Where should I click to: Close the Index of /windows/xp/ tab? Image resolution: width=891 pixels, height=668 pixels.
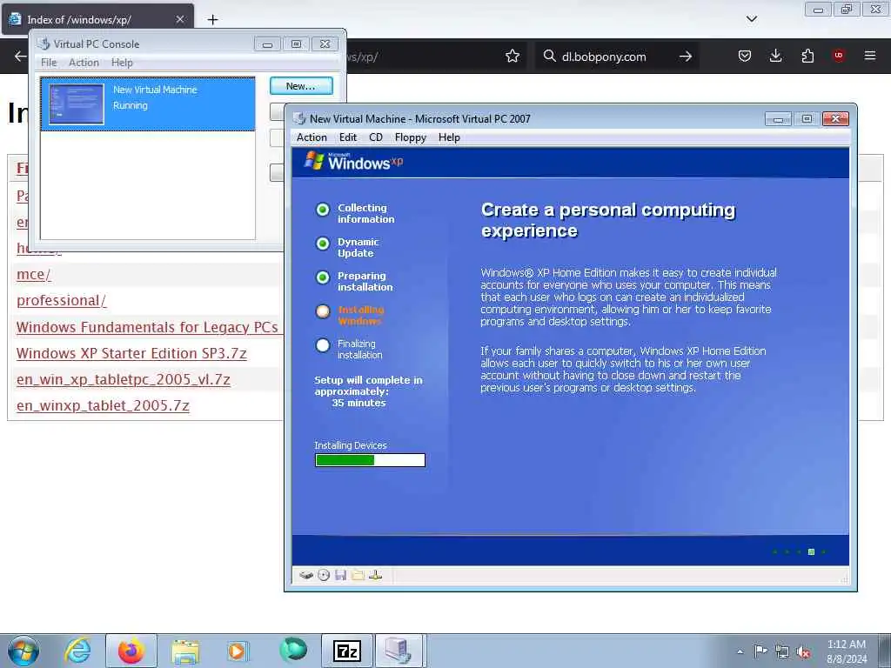(x=179, y=19)
